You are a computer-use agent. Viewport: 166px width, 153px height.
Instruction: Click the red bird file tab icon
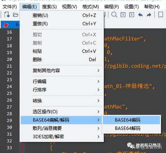[6, 25]
